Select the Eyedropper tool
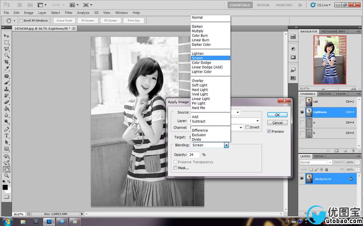This screenshot has width=363, height=226. [7, 68]
